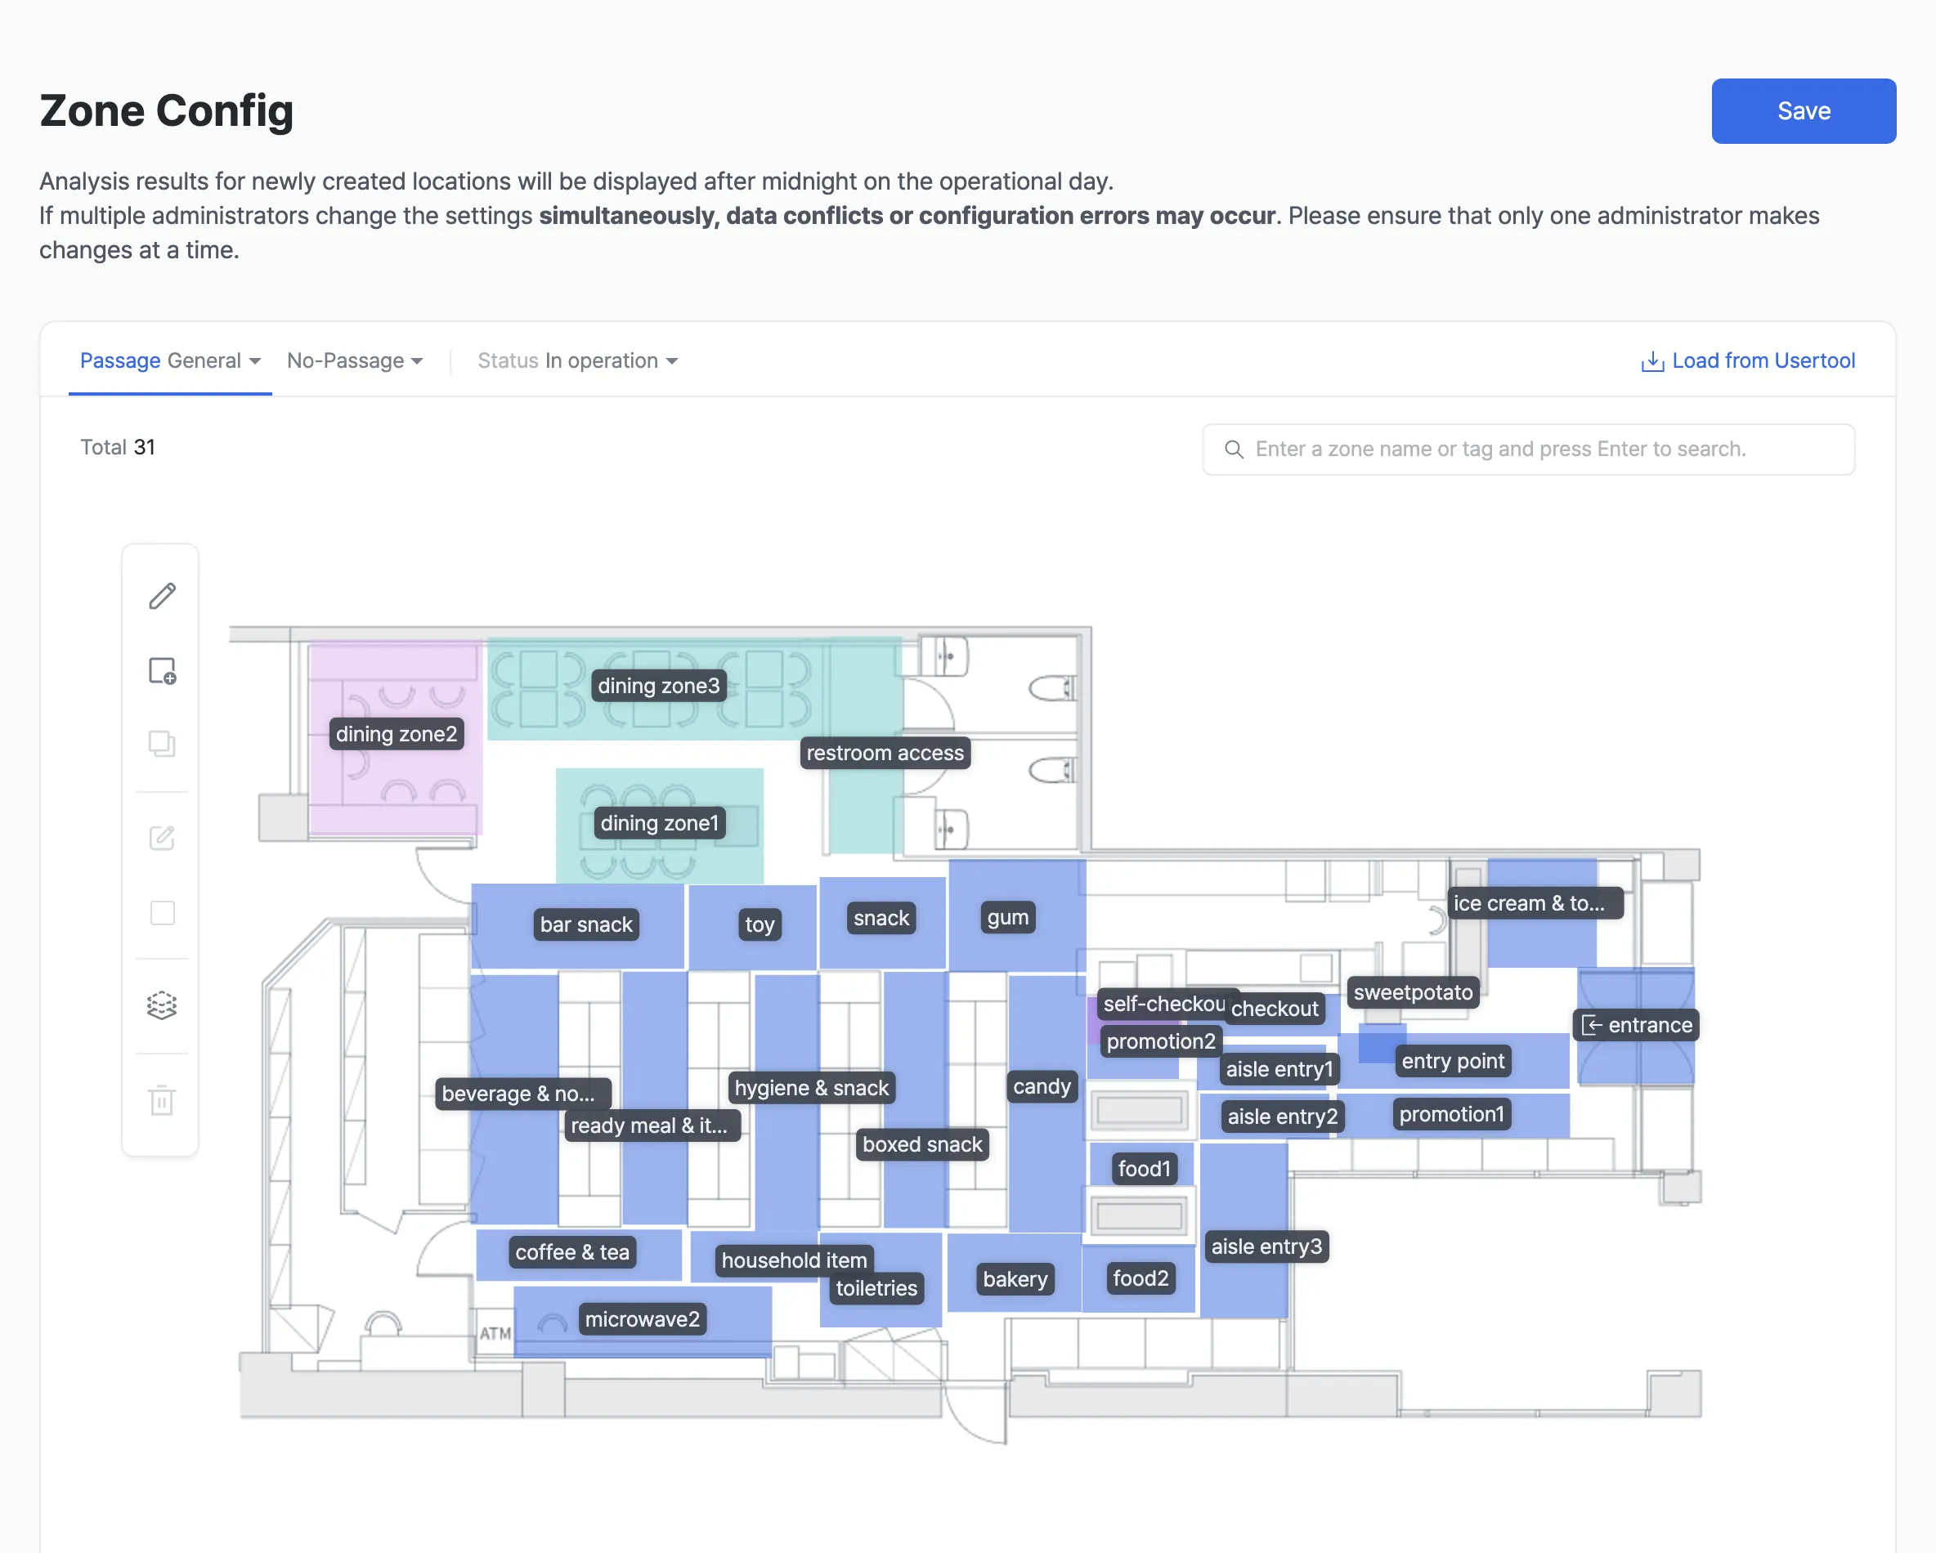
Task: Focus the zone name search field
Action: click(1528, 449)
